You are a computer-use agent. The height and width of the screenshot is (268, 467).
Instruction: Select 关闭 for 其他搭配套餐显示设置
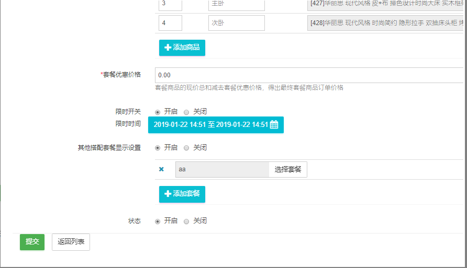coord(186,148)
